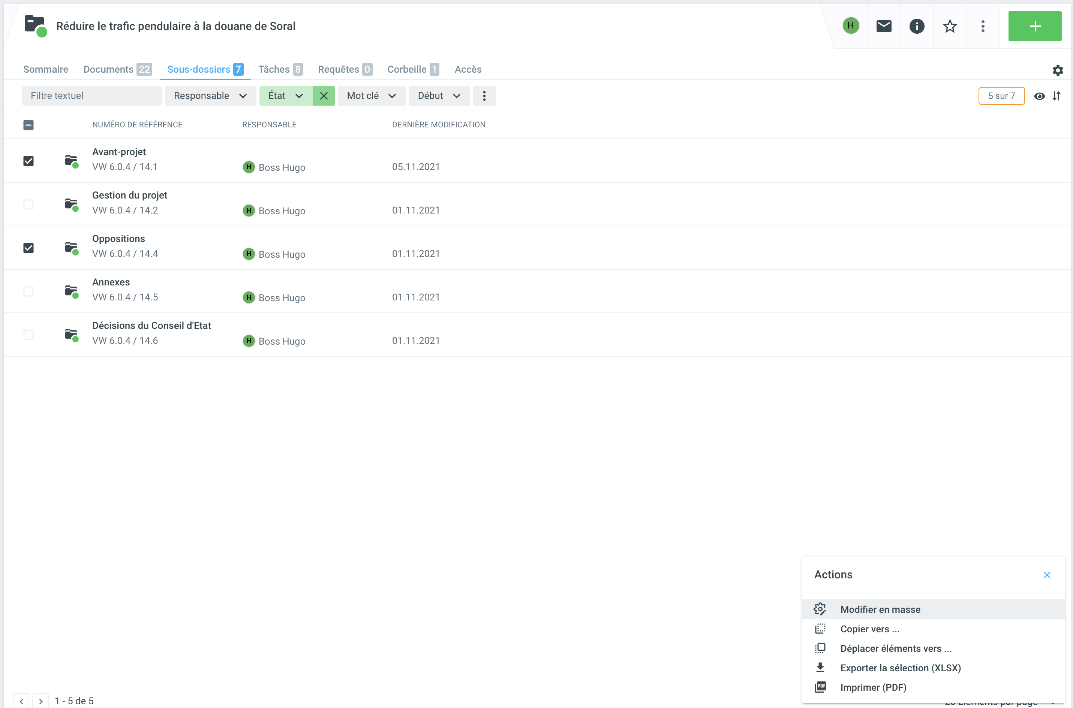This screenshot has height=708, width=1073.
Task: Open additional filters three-dot button
Action: tap(484, 96)
